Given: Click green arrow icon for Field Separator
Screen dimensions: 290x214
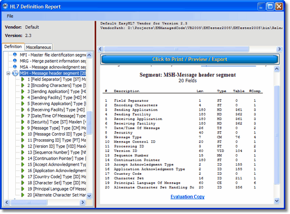Looking at the screenshot, I should (x=23, y=80).
